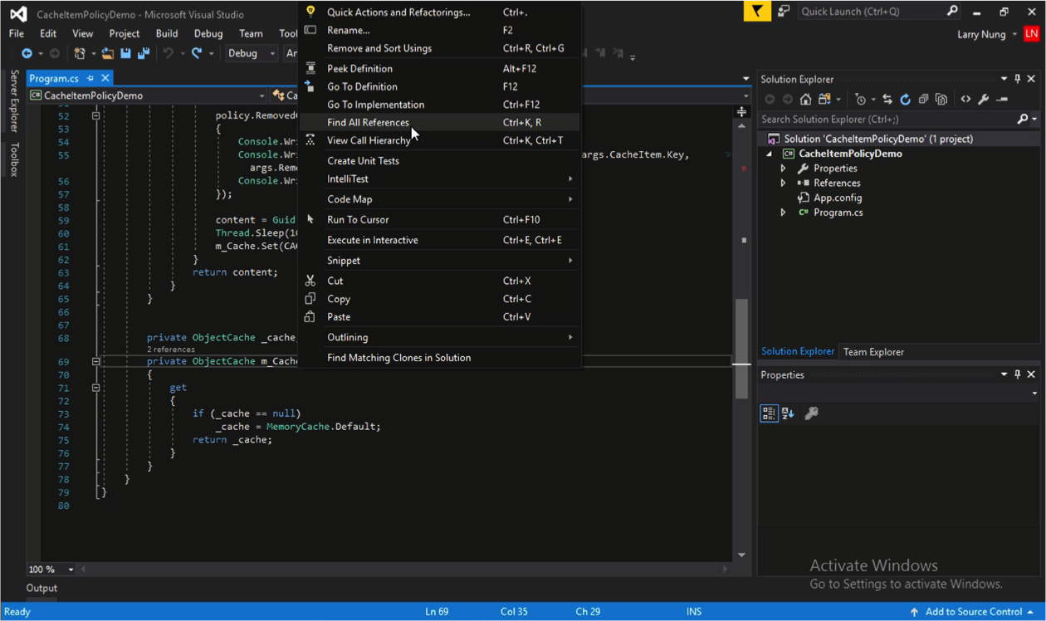Open Properties wrench icon in Solution Explorer toolbar
The image size is (1046, 621).
click(984, 100)
